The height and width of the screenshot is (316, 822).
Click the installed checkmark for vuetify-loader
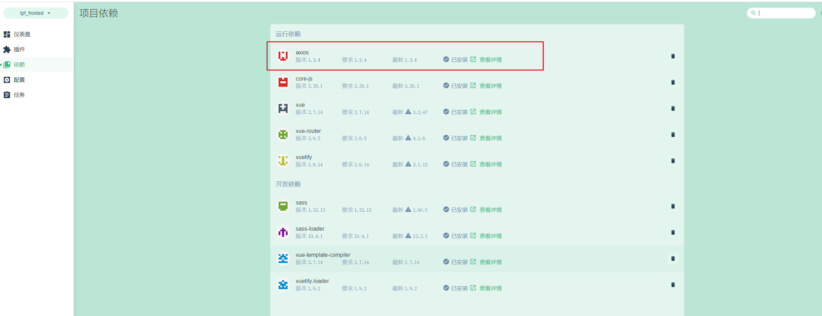pyautogui.click(x=446, y=288)
